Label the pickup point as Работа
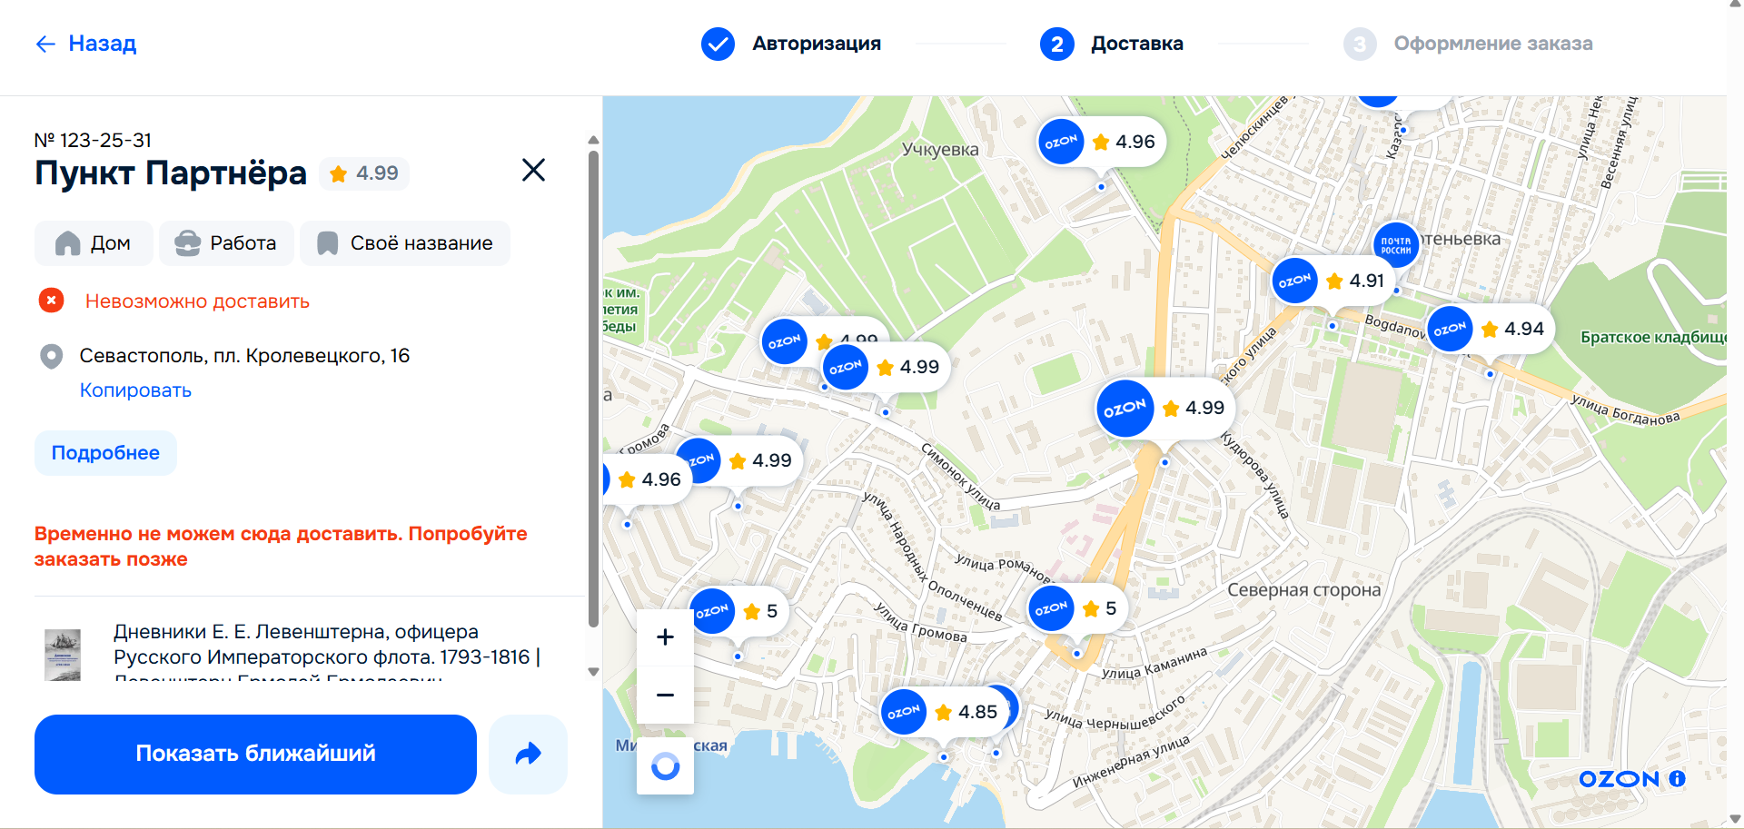This screenshot has width=1744, height=829. [226, 243]
